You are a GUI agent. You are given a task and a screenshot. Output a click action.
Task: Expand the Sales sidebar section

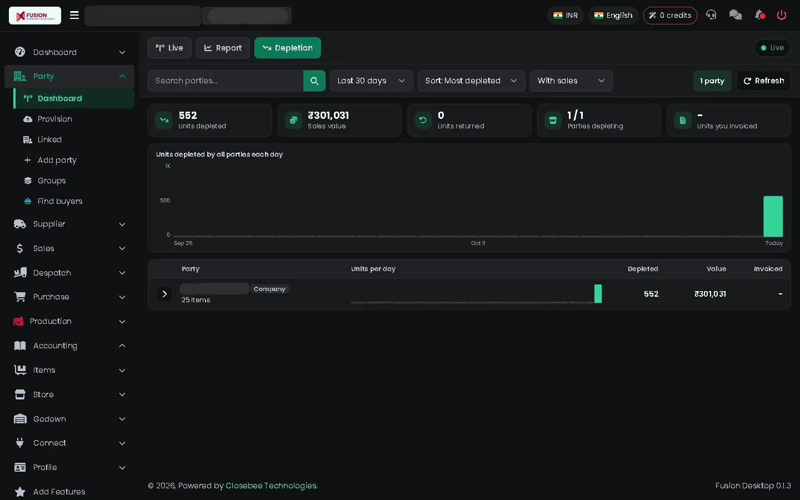tap(69, 248)
